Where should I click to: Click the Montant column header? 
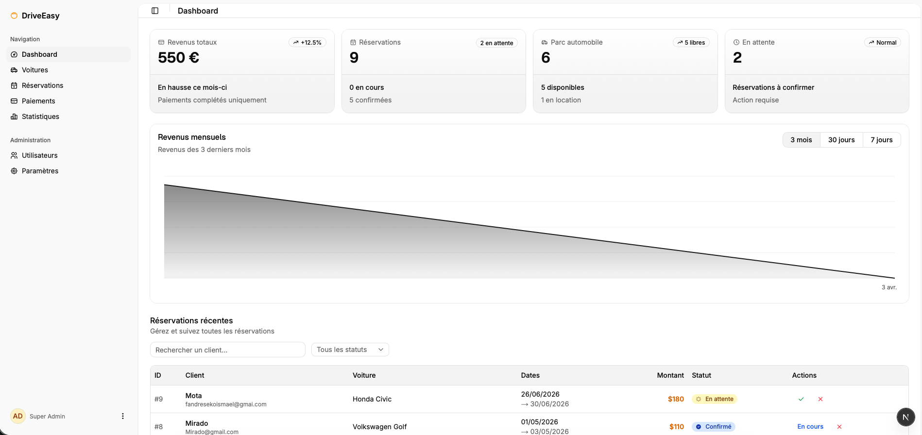(670, 375)
